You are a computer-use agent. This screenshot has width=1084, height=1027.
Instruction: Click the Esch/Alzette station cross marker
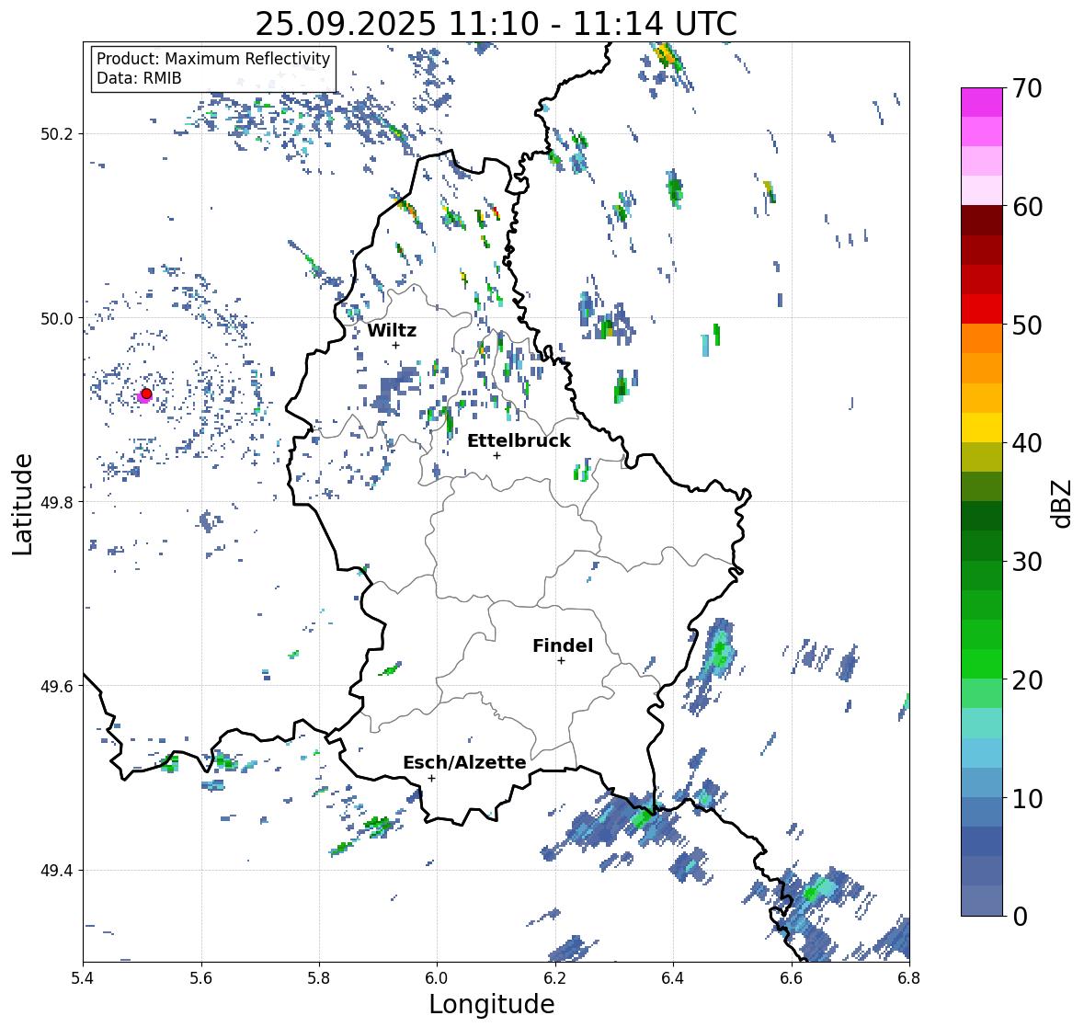click(431, 778)
